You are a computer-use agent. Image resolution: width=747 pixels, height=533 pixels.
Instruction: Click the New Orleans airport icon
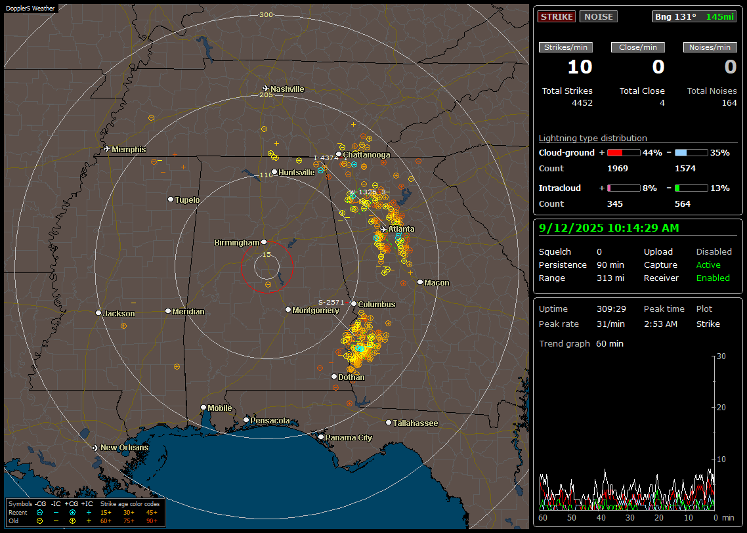coord(95,448)
